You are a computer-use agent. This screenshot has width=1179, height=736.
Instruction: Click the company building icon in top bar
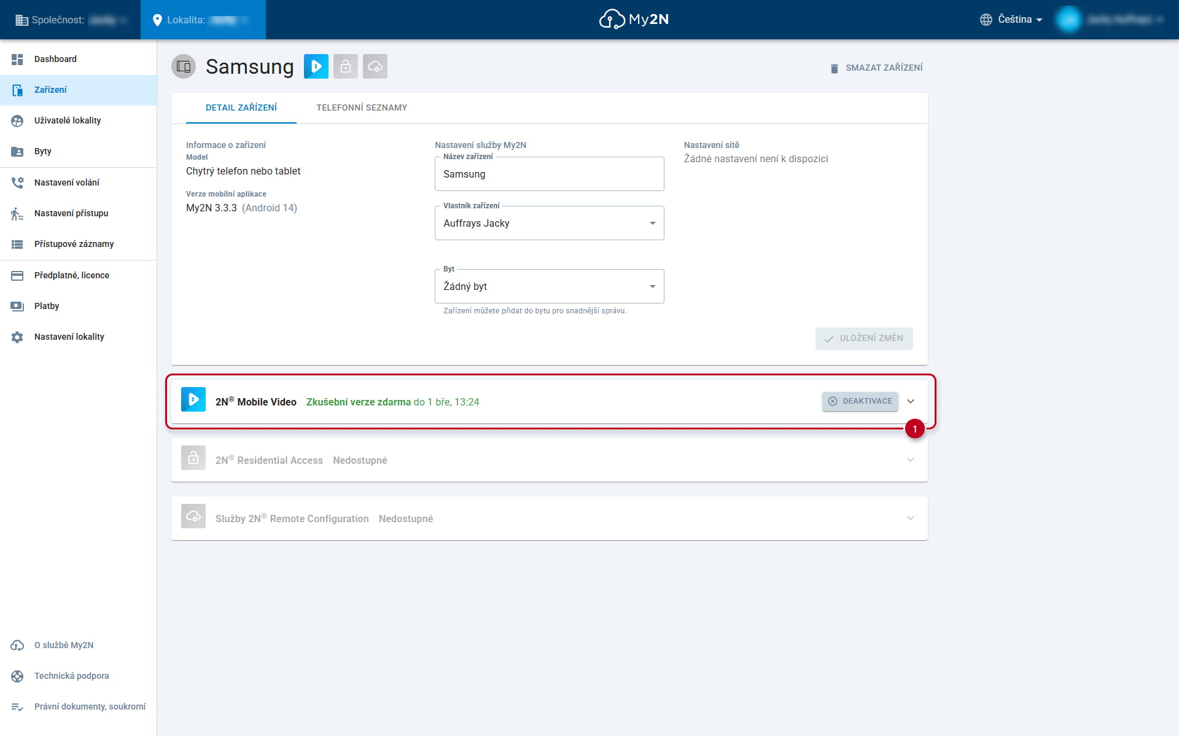[x=21, y=20]
